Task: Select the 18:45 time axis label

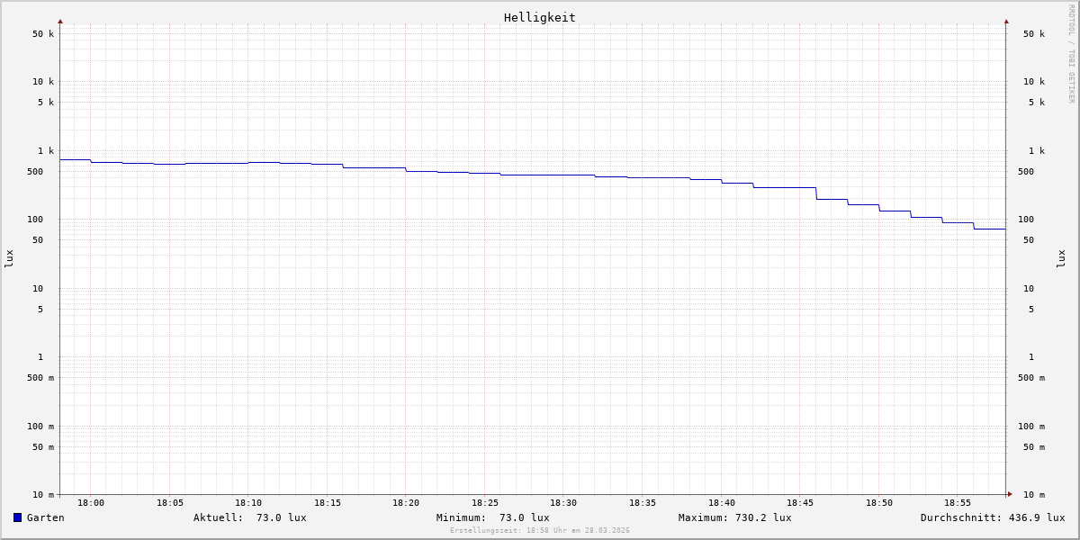Action: click(x=800, y=503)
